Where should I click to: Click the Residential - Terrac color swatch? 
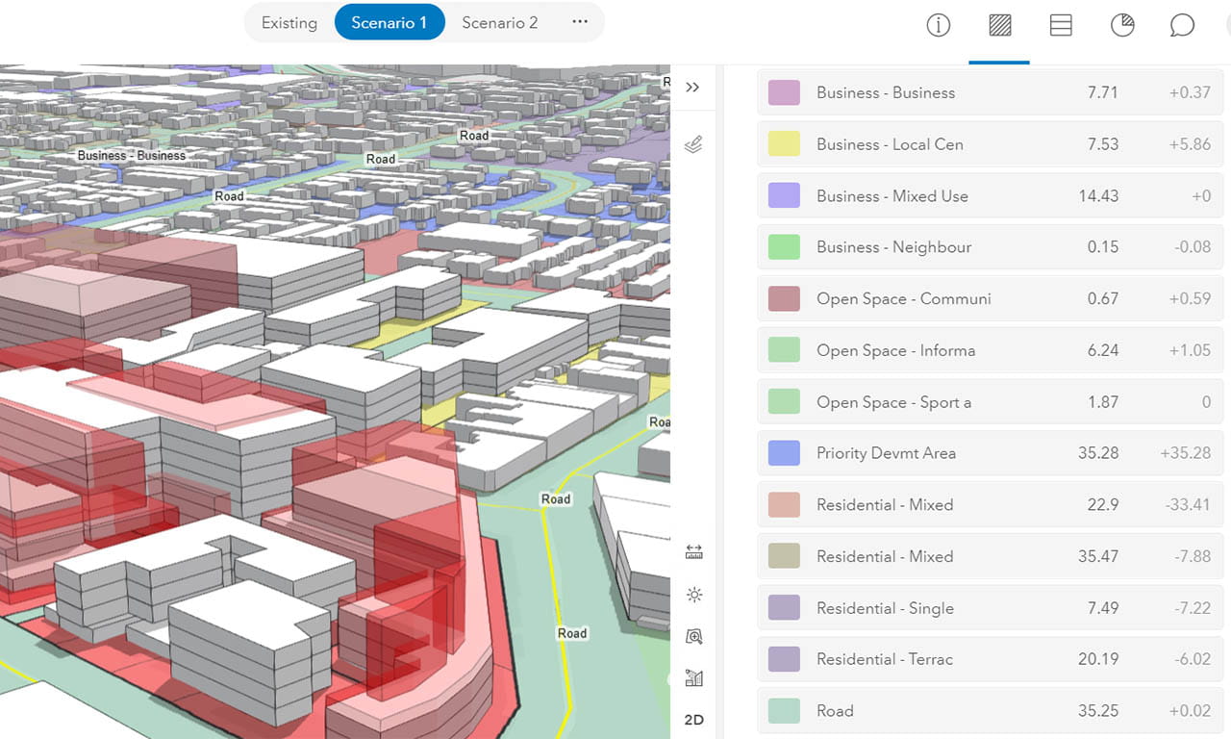tap(785, 659)
